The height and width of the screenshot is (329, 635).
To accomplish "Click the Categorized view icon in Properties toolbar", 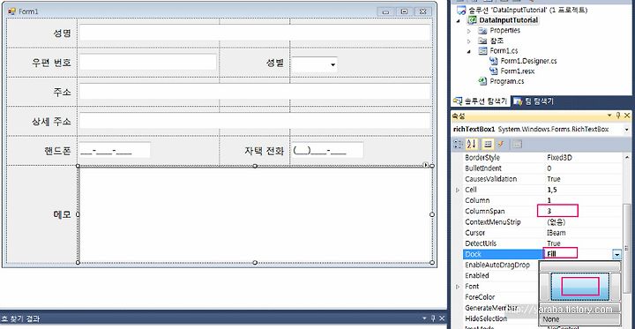I will 459,144.
